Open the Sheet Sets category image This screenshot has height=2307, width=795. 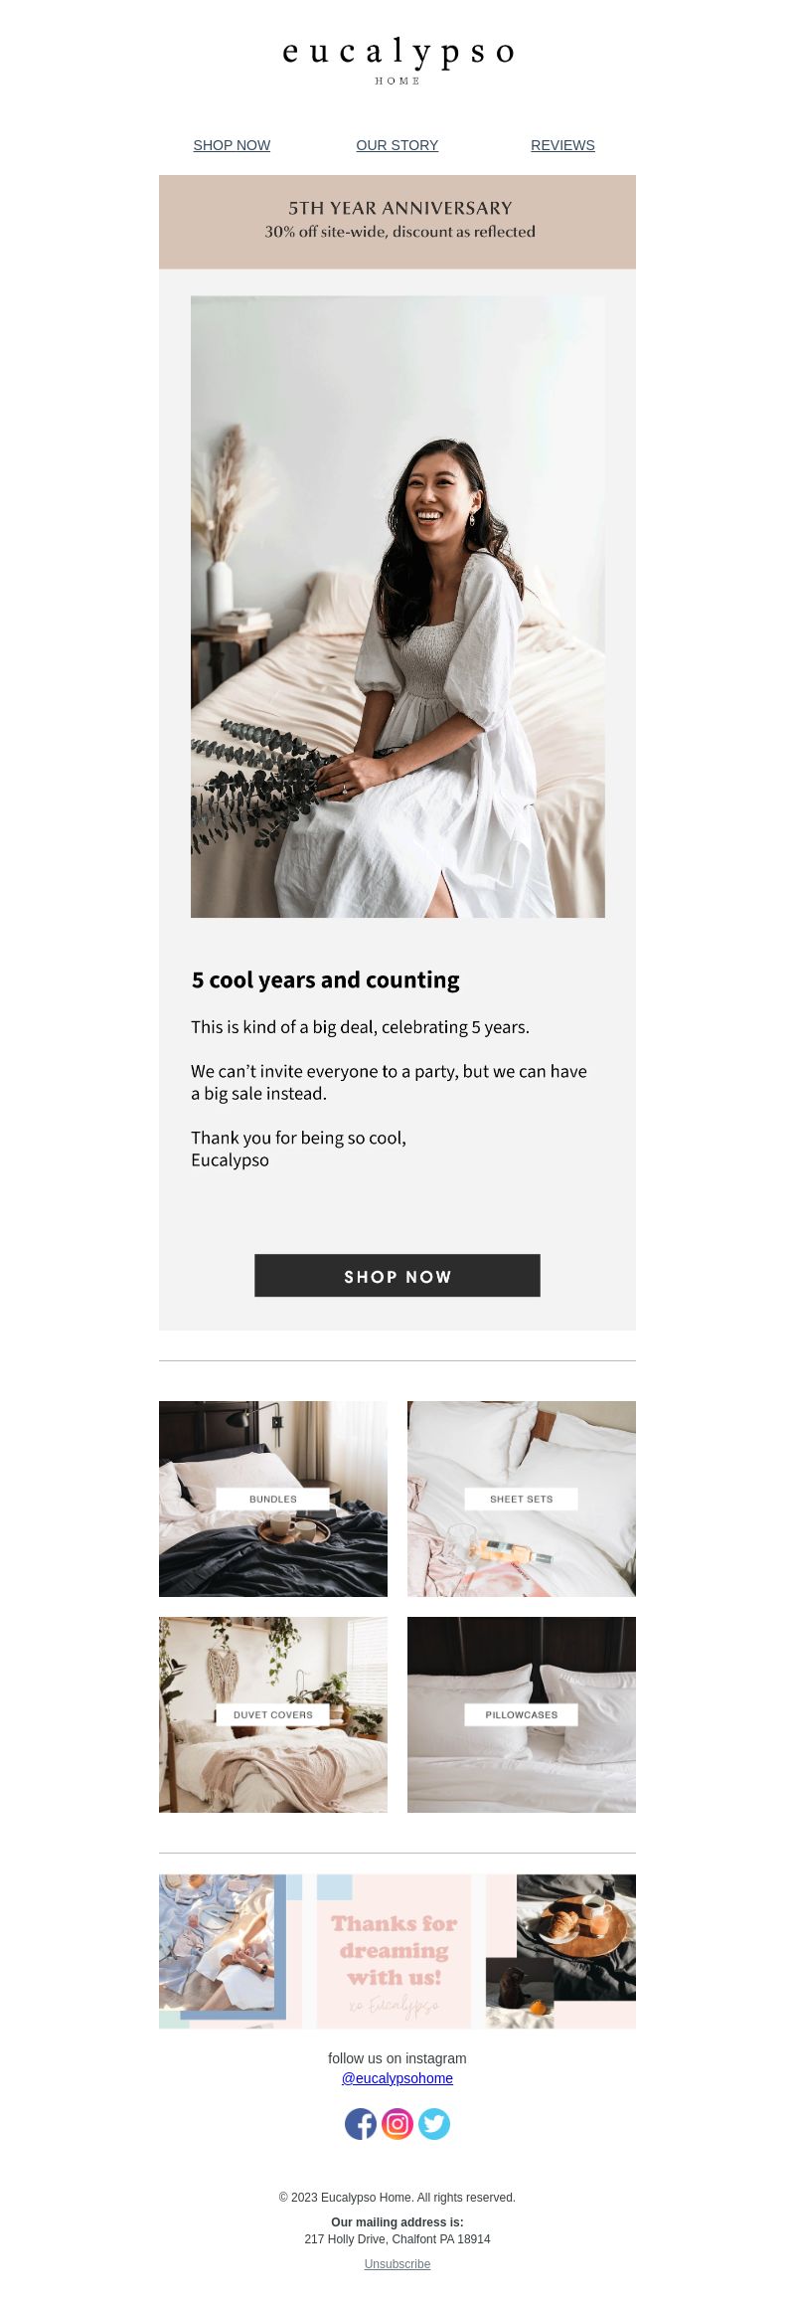[522, 1499]
